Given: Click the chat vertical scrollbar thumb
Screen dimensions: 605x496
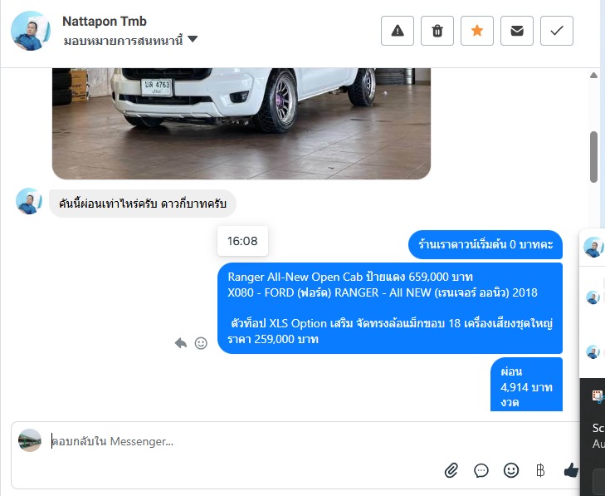Looking at the screenshot, I should click(594, 157).
